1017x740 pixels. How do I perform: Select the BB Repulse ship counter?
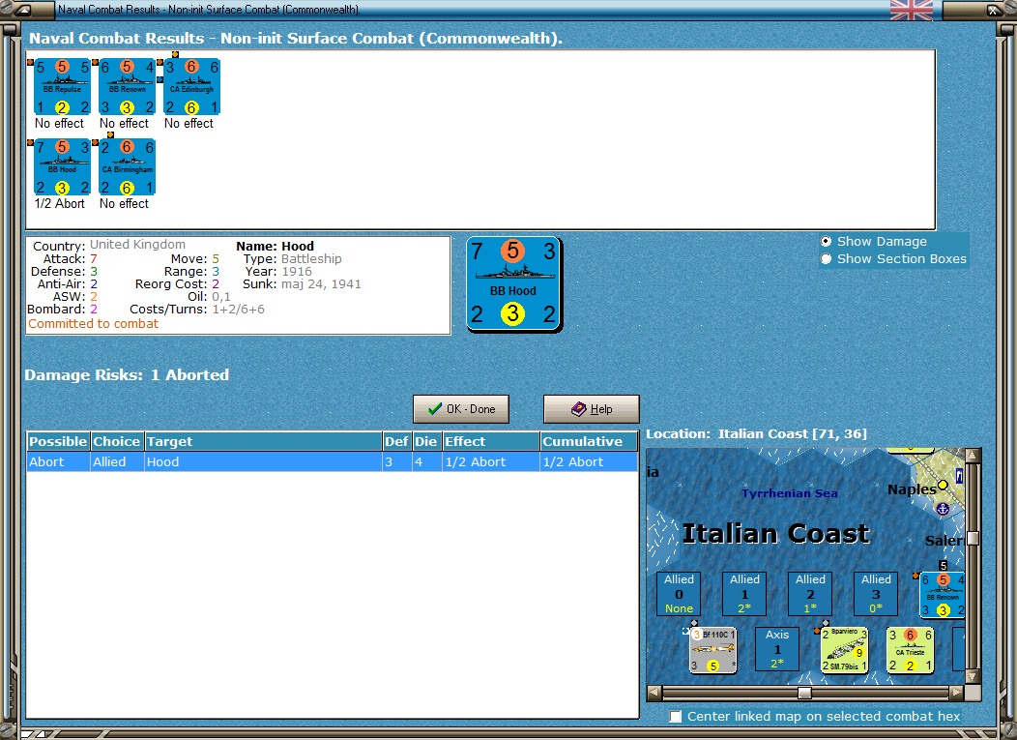(x=62, y=86)
